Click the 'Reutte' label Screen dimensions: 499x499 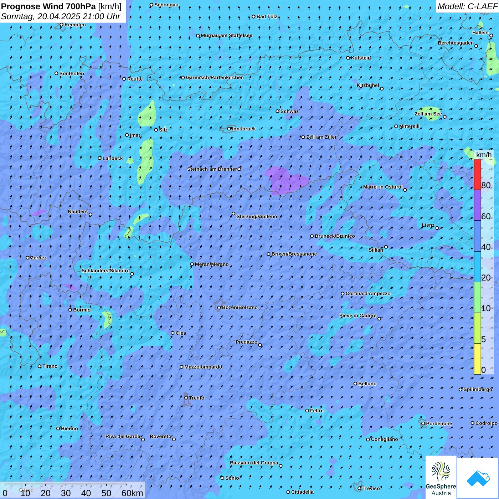coord(135,79)
